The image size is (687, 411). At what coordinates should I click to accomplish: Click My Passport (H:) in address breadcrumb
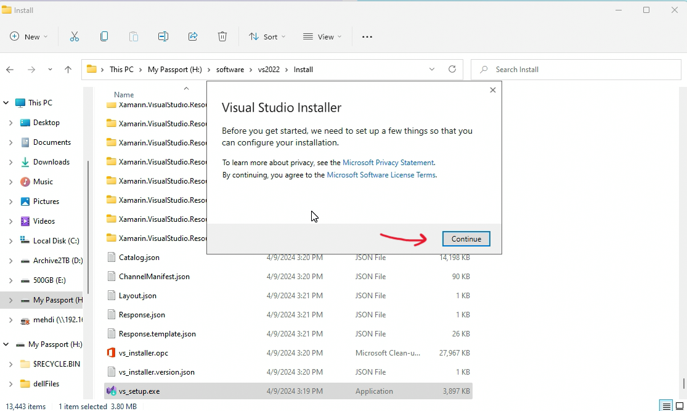click(x=175, y=70)
